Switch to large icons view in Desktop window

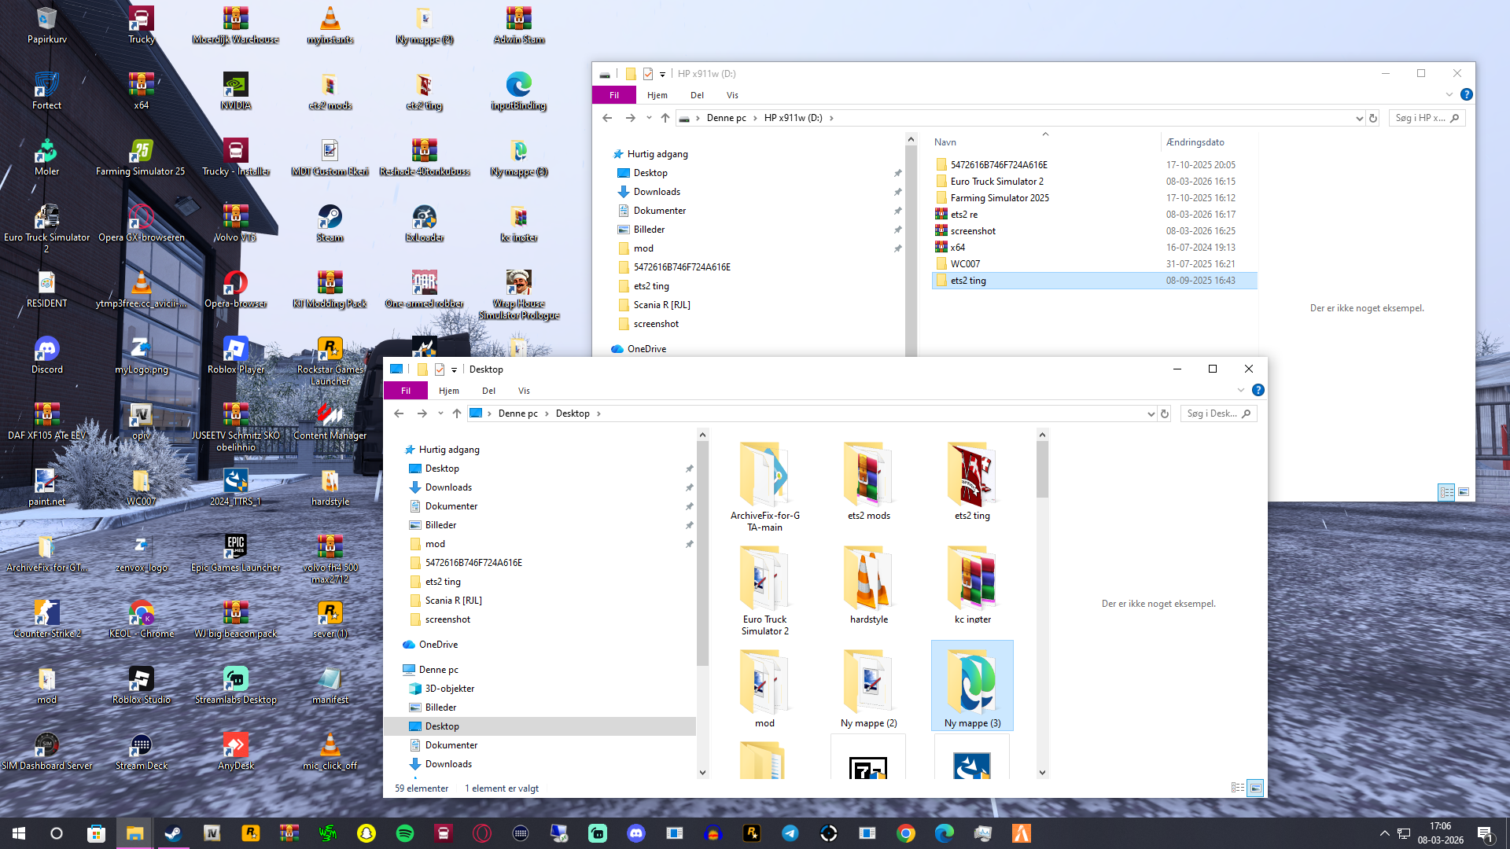[1255, 788]
